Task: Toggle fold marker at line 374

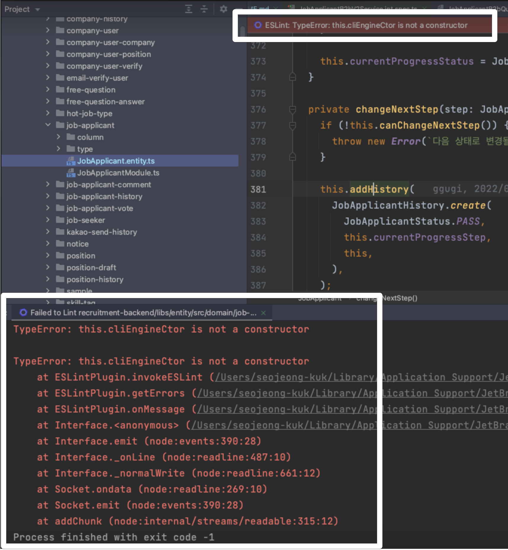Action: pyautogui.click(x=293, y=77)
